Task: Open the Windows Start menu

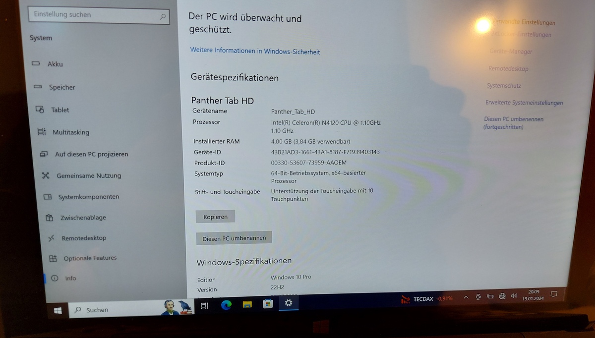Action: (58, 310)
